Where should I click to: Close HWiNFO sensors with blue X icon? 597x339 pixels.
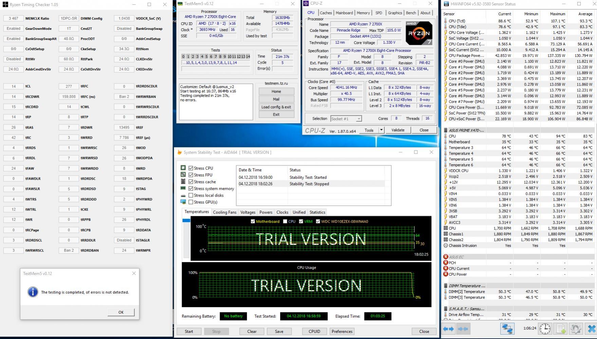pos(591,328)
